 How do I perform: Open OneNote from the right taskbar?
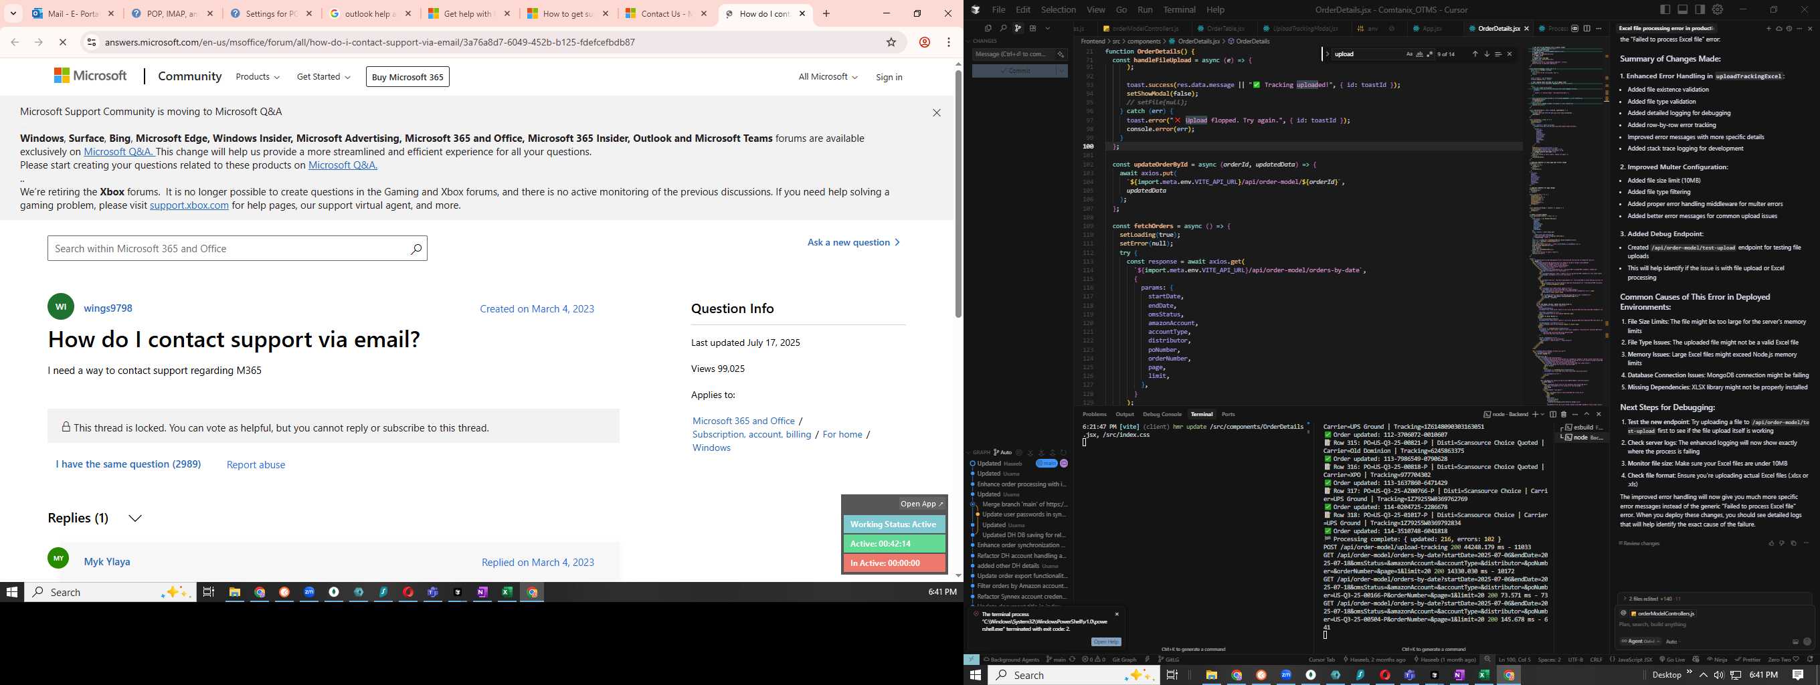[x=1459, y=675]
